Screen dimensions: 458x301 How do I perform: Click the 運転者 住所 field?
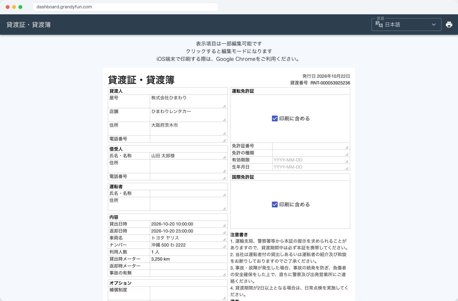coord(188,204)
